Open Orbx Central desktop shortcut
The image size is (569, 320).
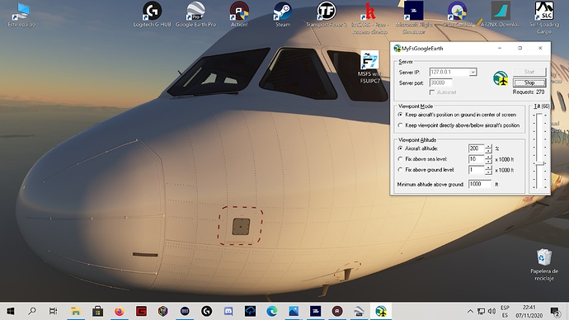click(457, 15)
